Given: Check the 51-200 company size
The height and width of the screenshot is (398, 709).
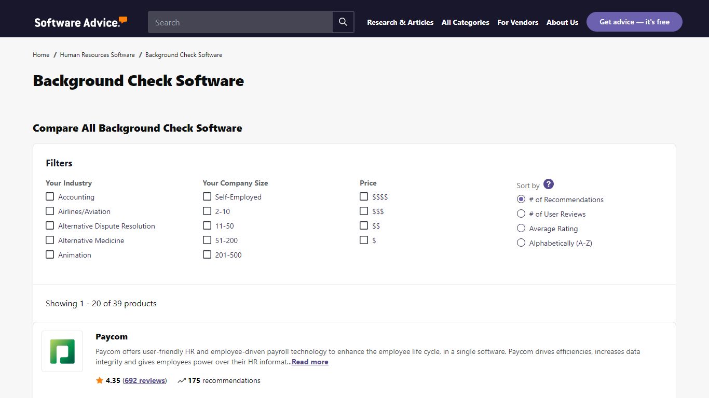Looking at the screenshot, I should (207, 240).
